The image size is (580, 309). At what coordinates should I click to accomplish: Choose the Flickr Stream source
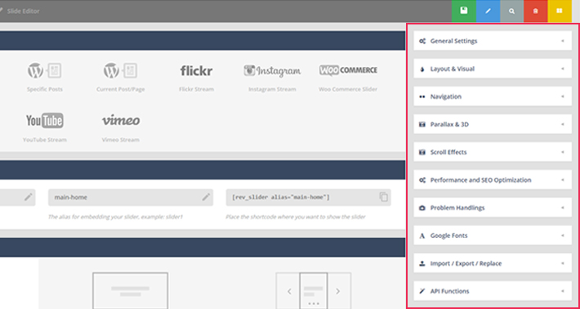196,70
